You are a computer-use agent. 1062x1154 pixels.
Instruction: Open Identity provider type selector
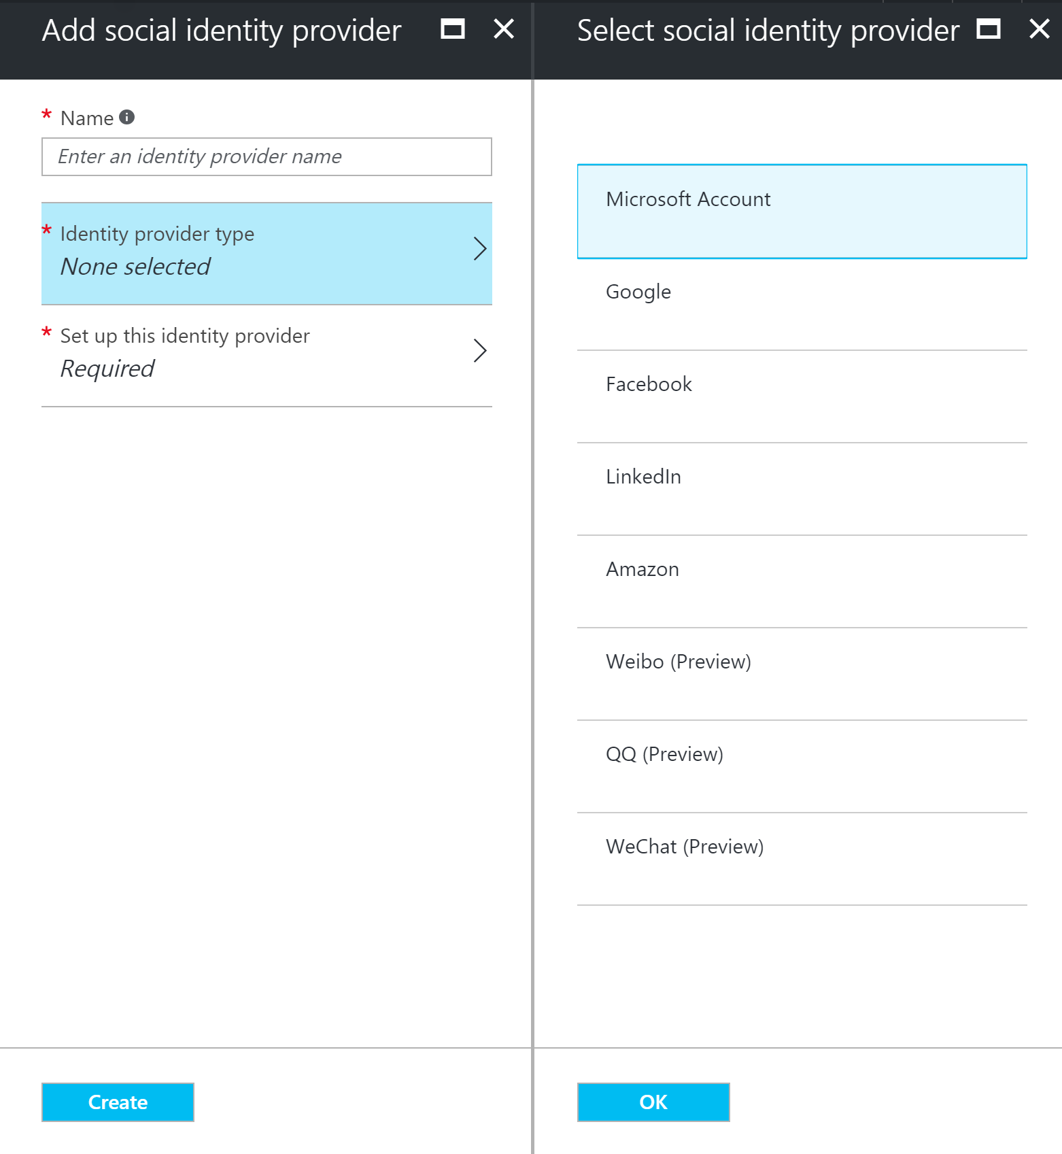[267, 254]
